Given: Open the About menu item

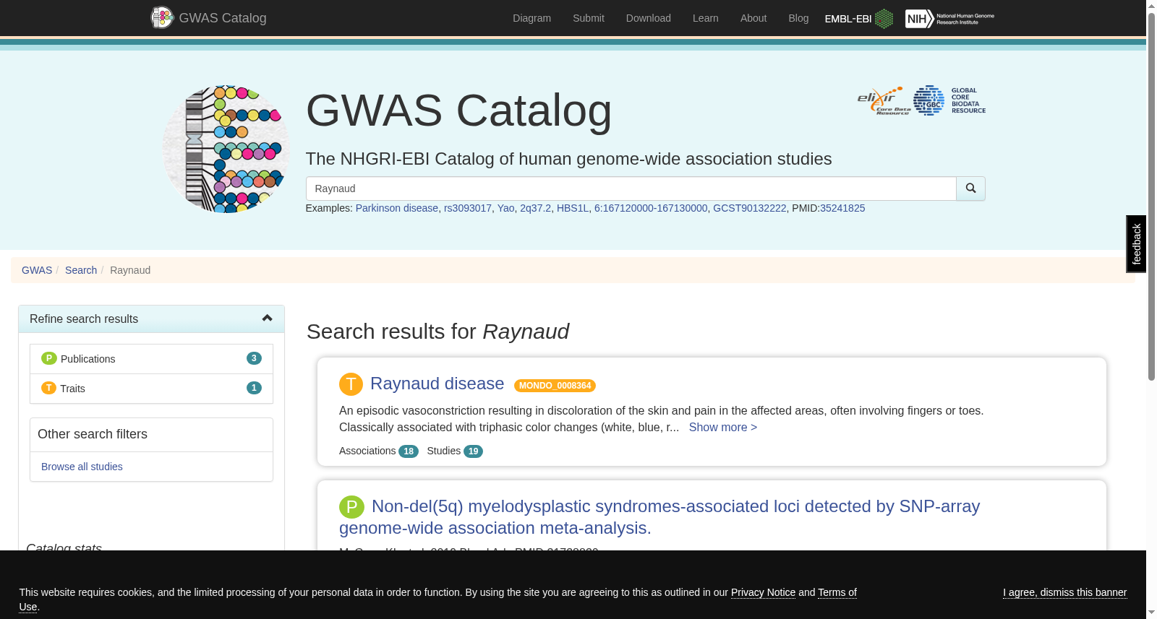Looking at the screenshot, I should 753,18.
